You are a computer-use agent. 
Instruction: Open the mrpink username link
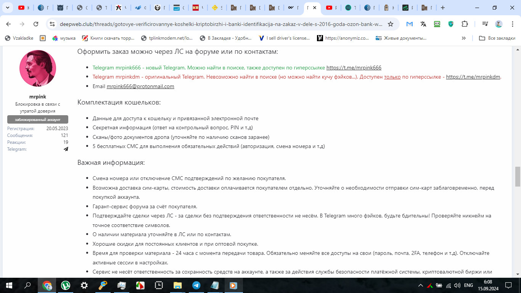click(38, 97)
